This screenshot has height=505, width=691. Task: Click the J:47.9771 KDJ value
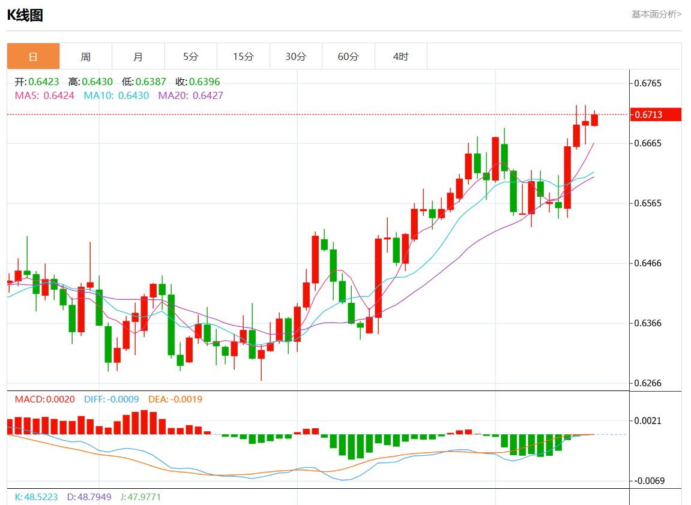[140, 497]
